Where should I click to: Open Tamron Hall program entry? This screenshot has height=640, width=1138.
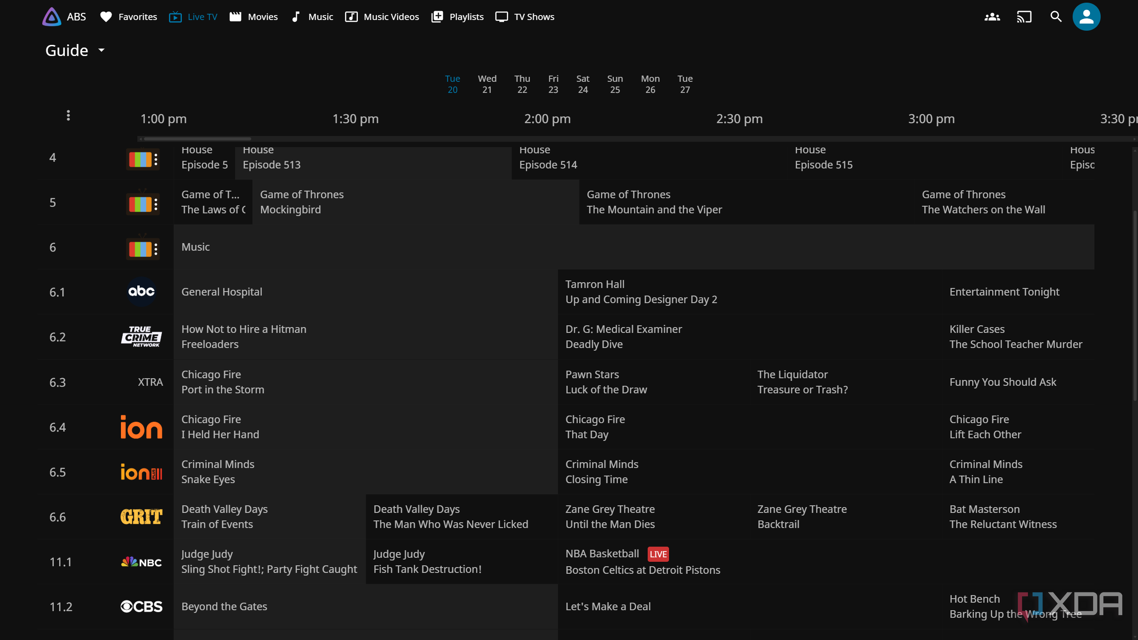pyautogui.click(x=749, y=292)
